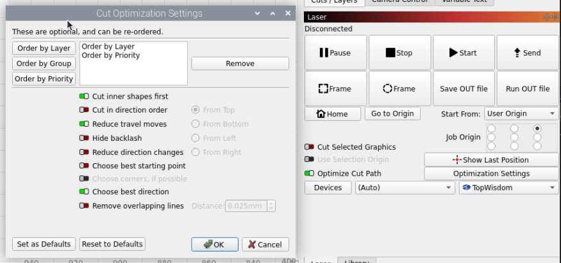The width and height of the screenshot is (561, 263).
Task: Click the circular rubber-band Frame button
Action: [399, 88]
